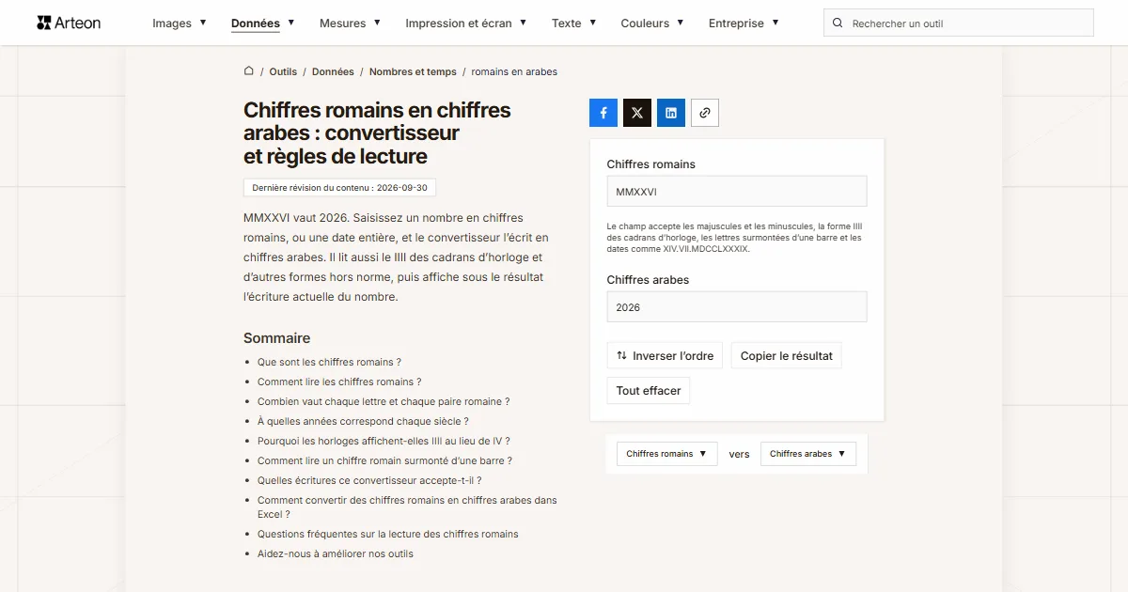The height and width of the screenshot is (592, 1128).
Task: Click the Inverser l'ordre button
Action: click(x=665, y=356)
